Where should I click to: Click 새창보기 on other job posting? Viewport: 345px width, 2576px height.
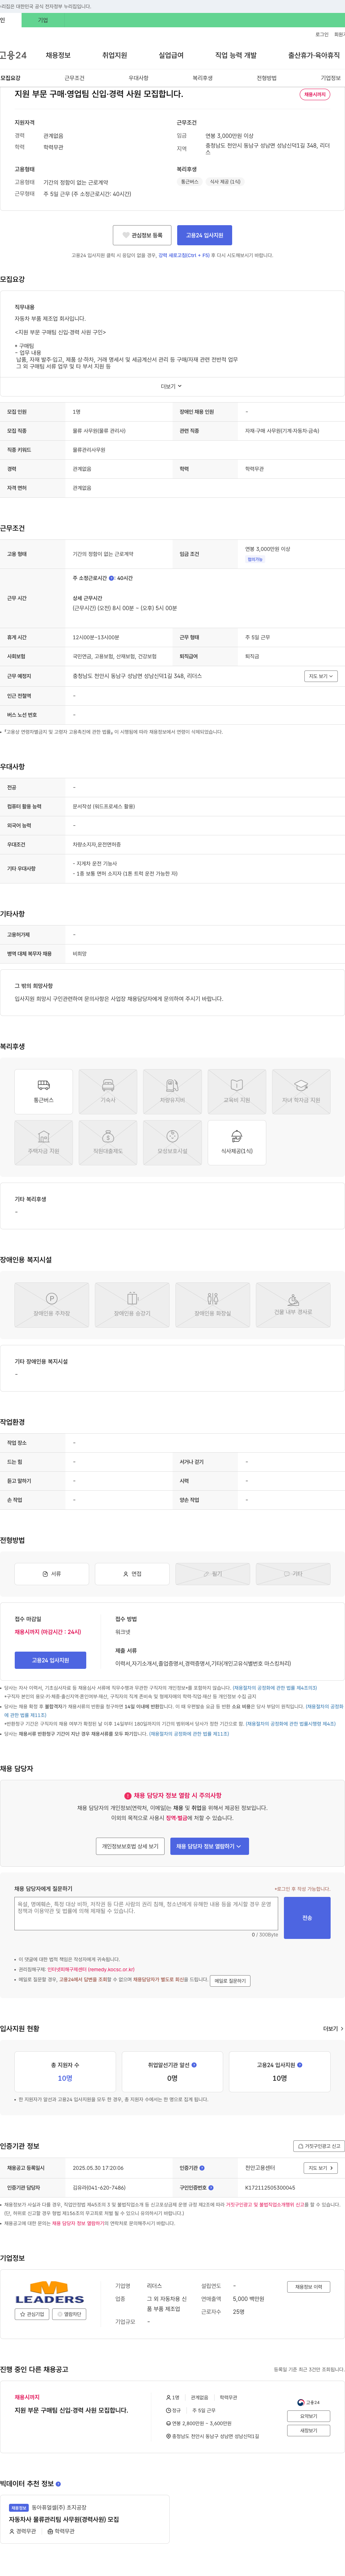(308, 2430)
